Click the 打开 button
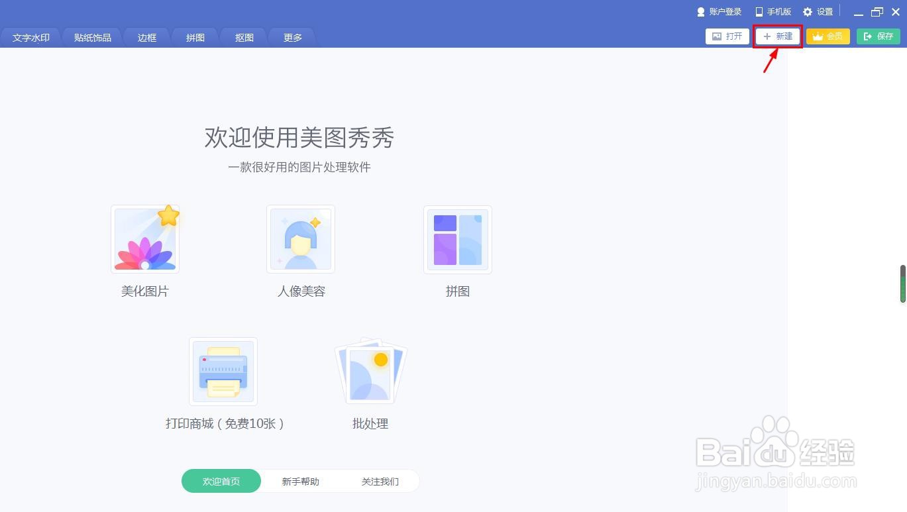Image resolution: width=907 pixels, height=512 pixels. [x=727, y=36]
